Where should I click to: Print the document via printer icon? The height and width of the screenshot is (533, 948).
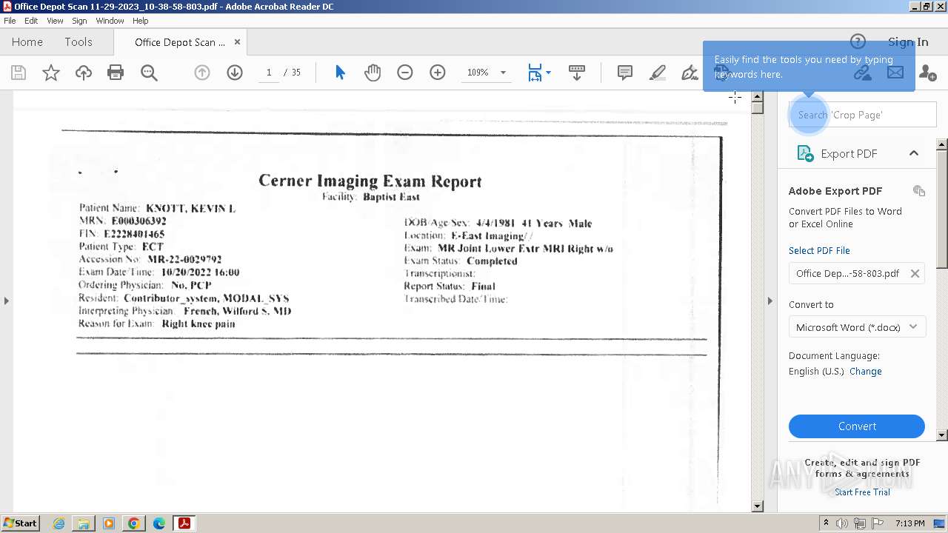point(116,73)
